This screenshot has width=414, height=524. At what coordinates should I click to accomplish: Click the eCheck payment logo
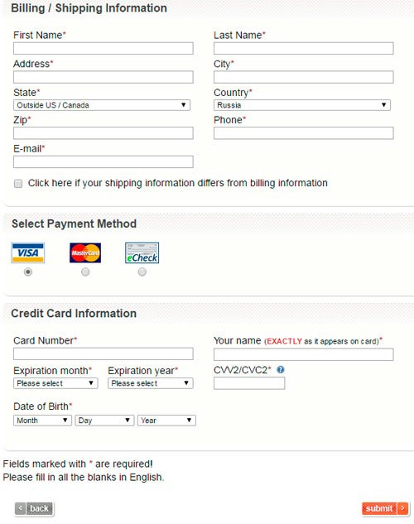coord(142,253)
